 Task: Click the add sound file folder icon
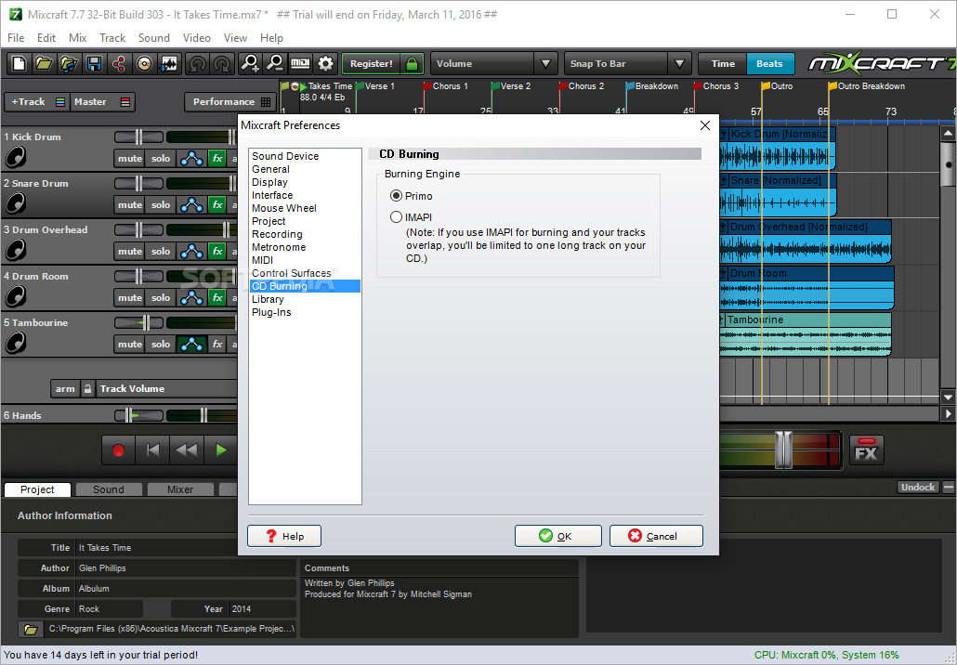point(69,63)
